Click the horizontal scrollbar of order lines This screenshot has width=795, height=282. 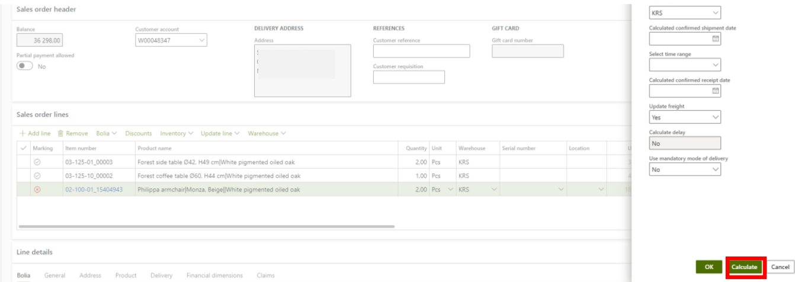click(x=206, y=226)
